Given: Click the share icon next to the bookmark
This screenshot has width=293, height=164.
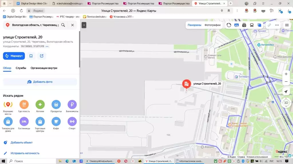Looking at the screenshot, I should pyautogui.click(x=42, y=56).
